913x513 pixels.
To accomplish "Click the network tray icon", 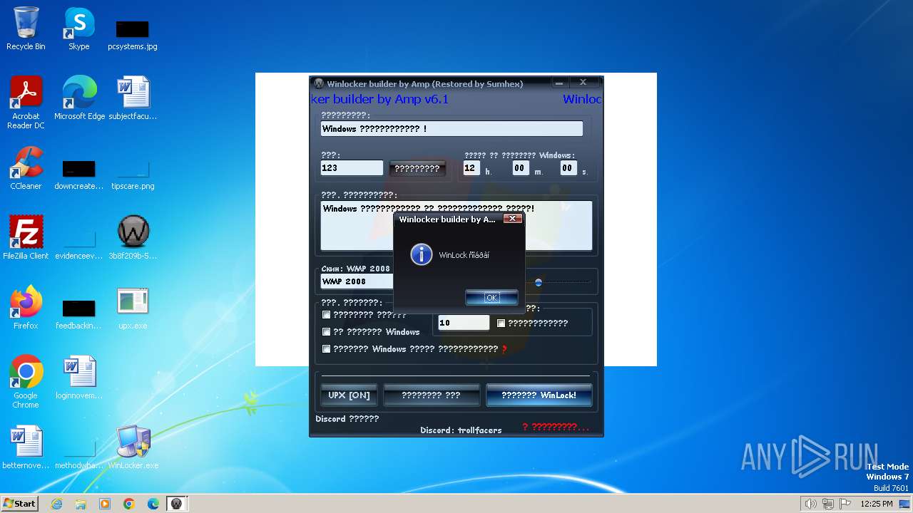I will [828, 504].
